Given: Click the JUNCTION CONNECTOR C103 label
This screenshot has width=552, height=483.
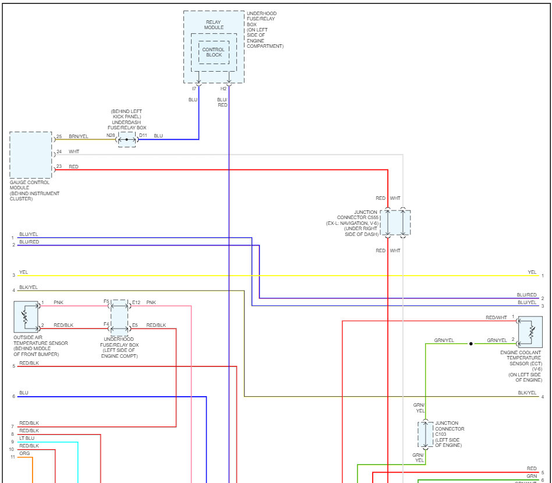Looking at the screenshot, I should [450, 434].
